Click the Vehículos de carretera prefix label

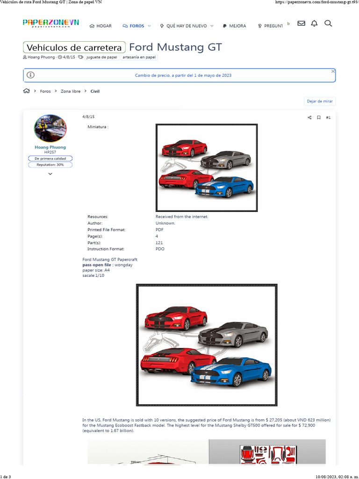click(x=74, y=47)
